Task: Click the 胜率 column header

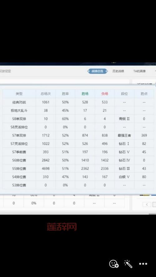Action: pyautogui.click(x=65, y=94)
